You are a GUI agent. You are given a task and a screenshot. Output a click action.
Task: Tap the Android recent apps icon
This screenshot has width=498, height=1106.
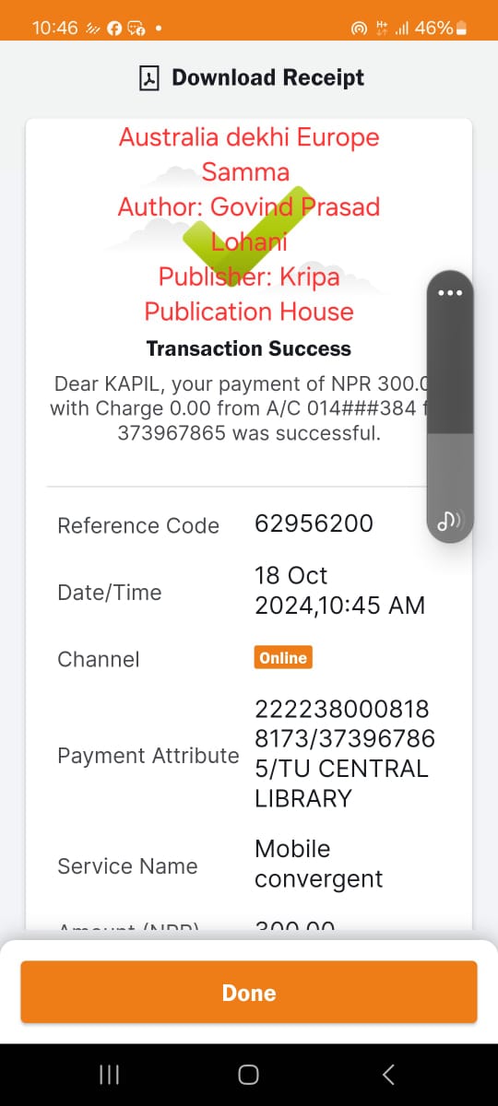(109, 1075)
